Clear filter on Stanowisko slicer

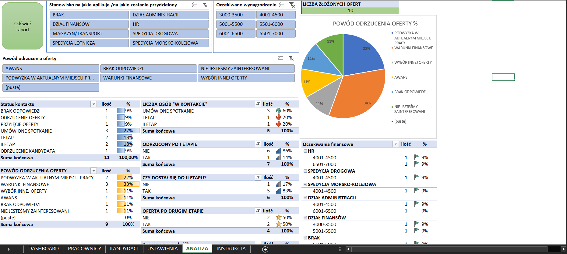(205, 5)
